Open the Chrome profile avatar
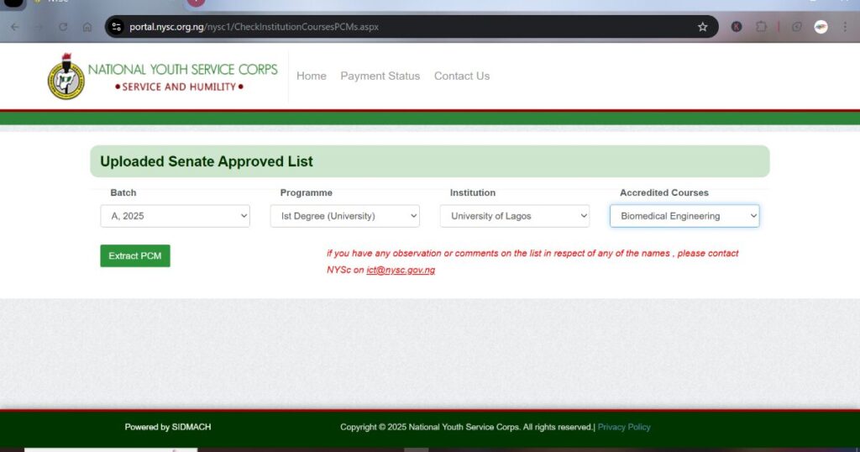Viewport: 860px width, 452px height. [x=821, y=27]
